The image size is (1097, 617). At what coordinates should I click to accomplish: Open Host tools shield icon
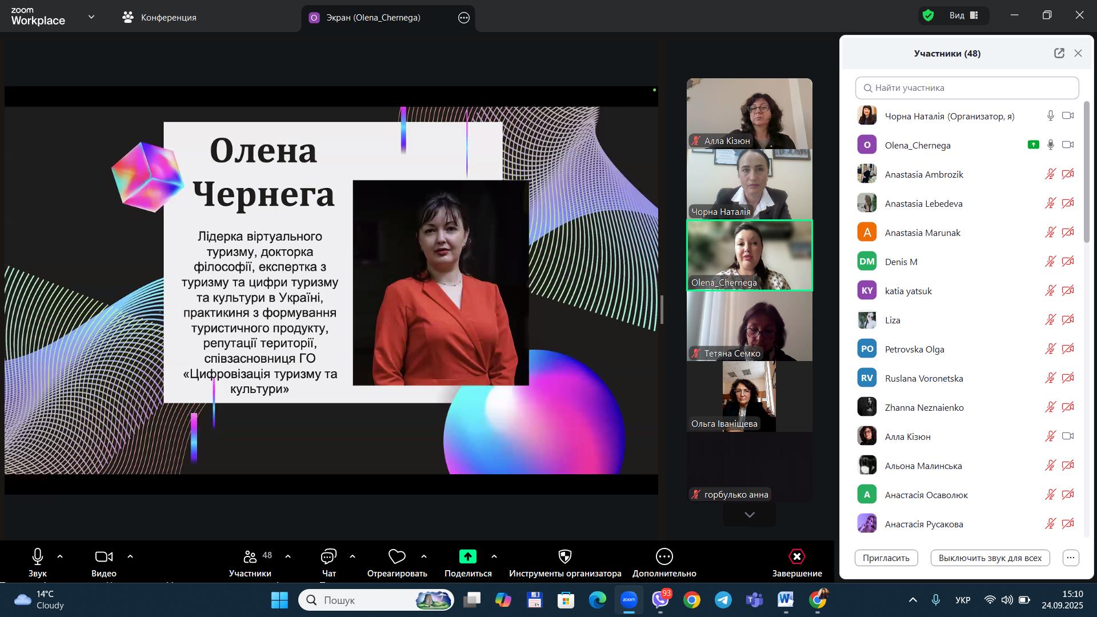[x=564, y=556]
